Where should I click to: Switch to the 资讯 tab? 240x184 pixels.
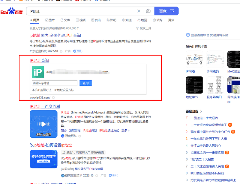click(96, 20)
